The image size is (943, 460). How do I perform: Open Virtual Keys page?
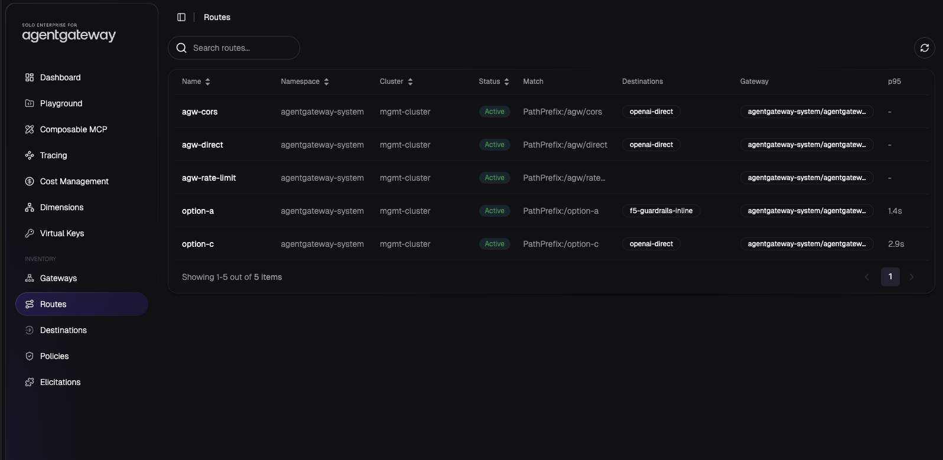82,233
